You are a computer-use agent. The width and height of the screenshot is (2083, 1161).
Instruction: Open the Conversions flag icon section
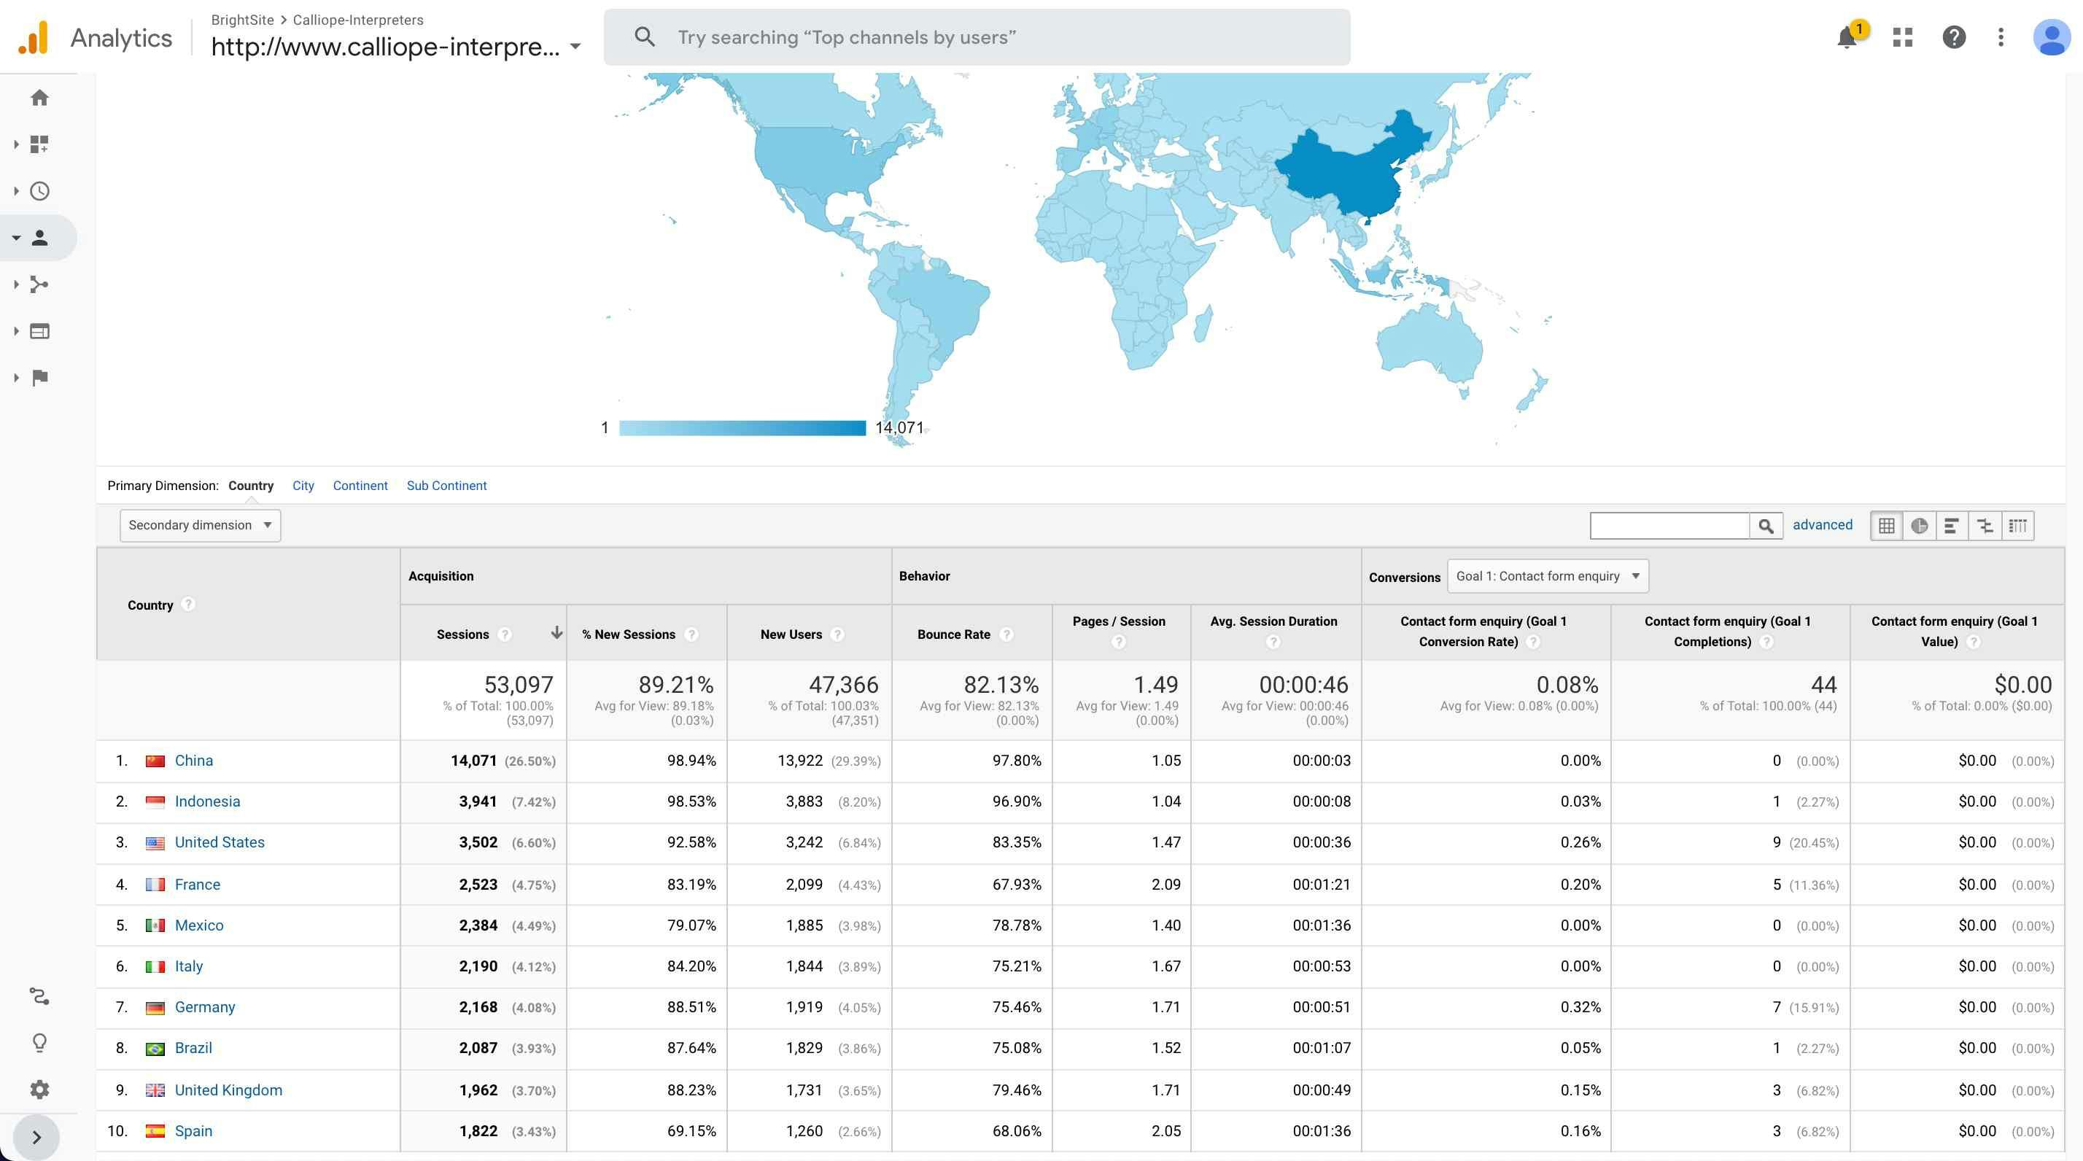pos(39,378)
